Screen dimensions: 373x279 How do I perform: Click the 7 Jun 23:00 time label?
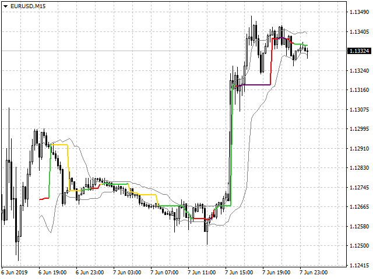[314, 273]
